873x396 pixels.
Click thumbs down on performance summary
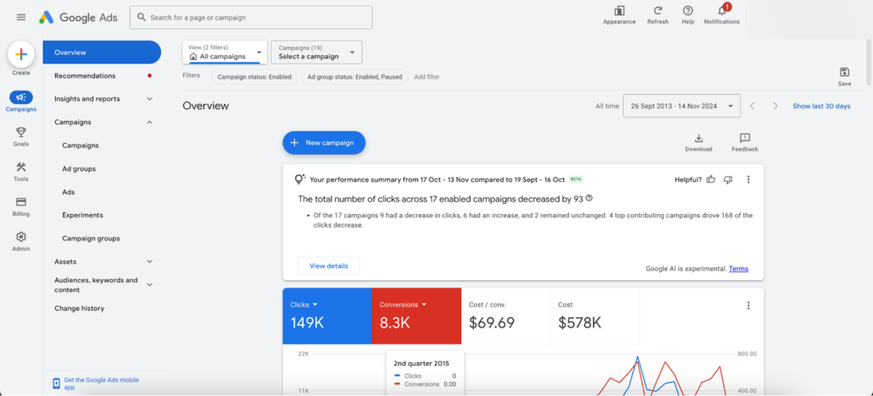728,179
